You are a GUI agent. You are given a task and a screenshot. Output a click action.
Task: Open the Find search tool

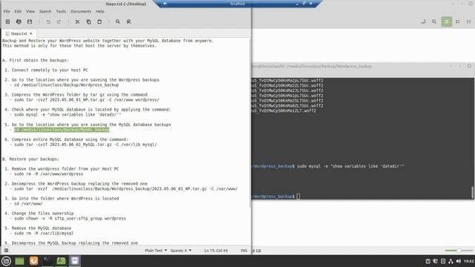coord(118,22)
